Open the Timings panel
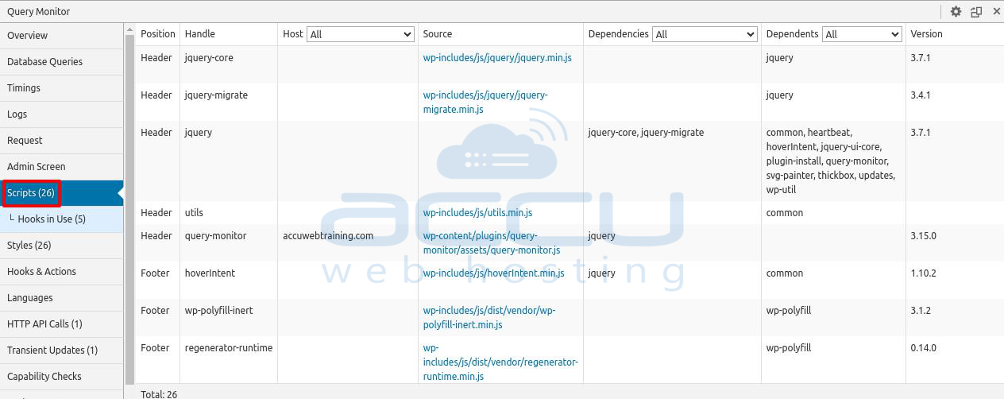Screen dimensions: 1004x399 62,87
